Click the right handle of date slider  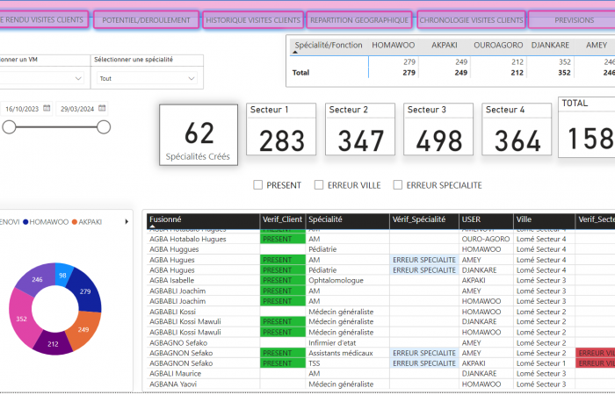click(x=104, y=127)
